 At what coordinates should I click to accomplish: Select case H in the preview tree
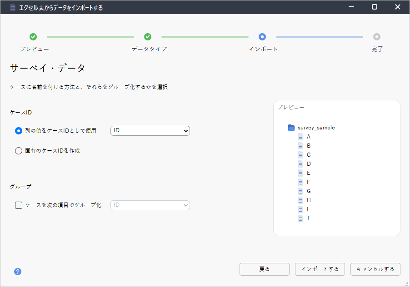pyautogui.click(x=309, y=200)
